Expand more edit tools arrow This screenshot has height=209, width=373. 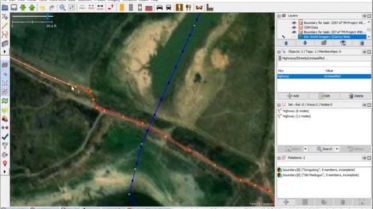point(5,52)
